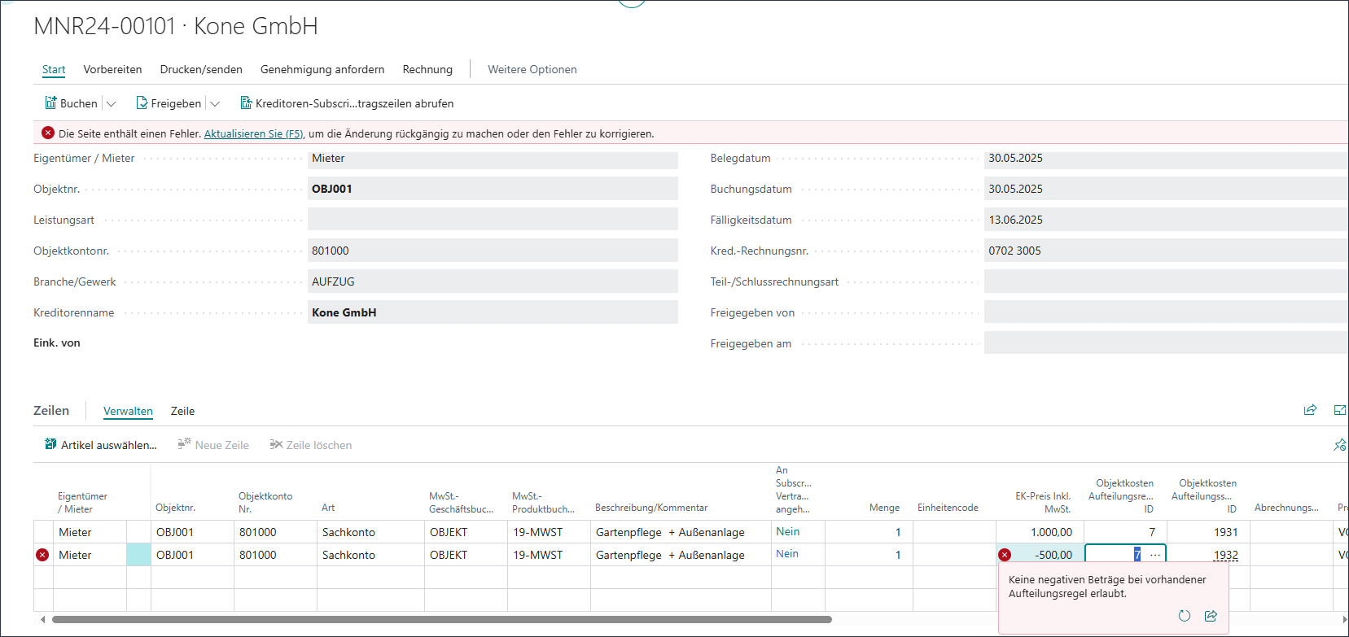1349x637 pixels.
Task: Click the Freigeben release icon
Action: coord(142,103)
